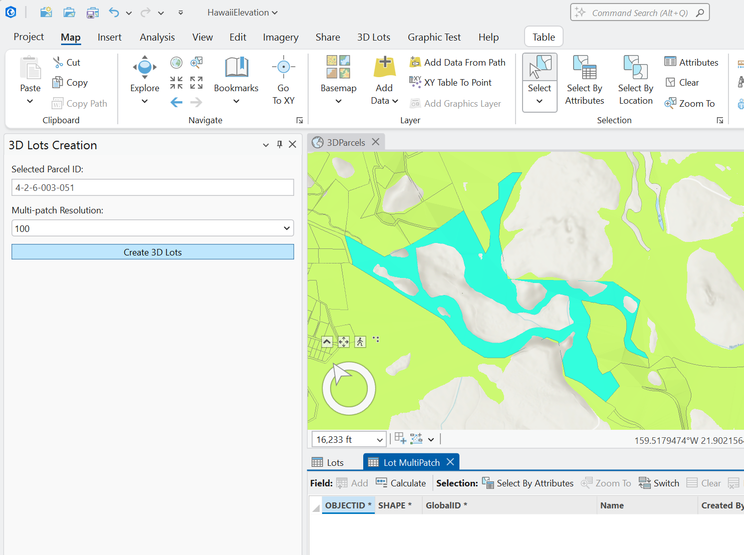The image size is (744, 555).
Task: Click the Fixed Zoom Out arrows icon
Action: [x=196, y=83]
